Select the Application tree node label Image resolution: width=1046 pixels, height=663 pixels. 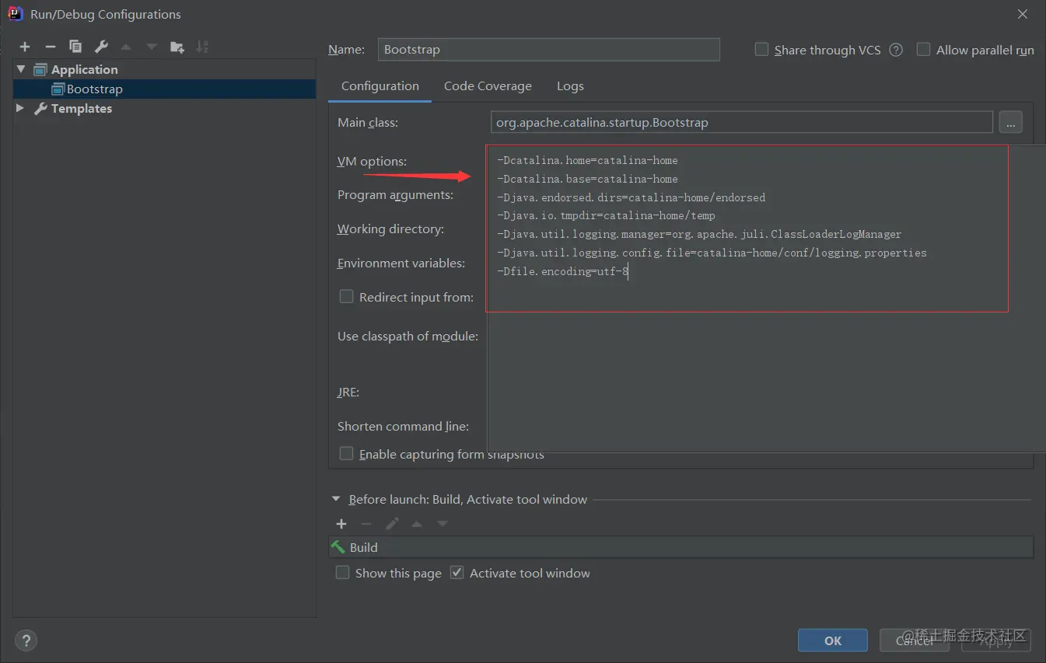pos(85,70)
